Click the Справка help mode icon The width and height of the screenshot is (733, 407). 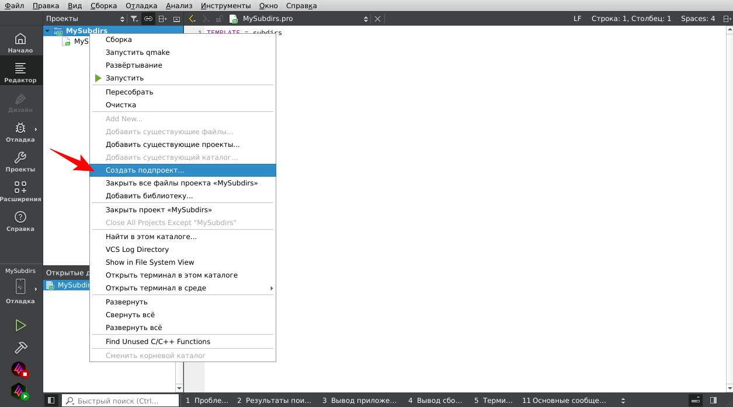click(20, 221)
